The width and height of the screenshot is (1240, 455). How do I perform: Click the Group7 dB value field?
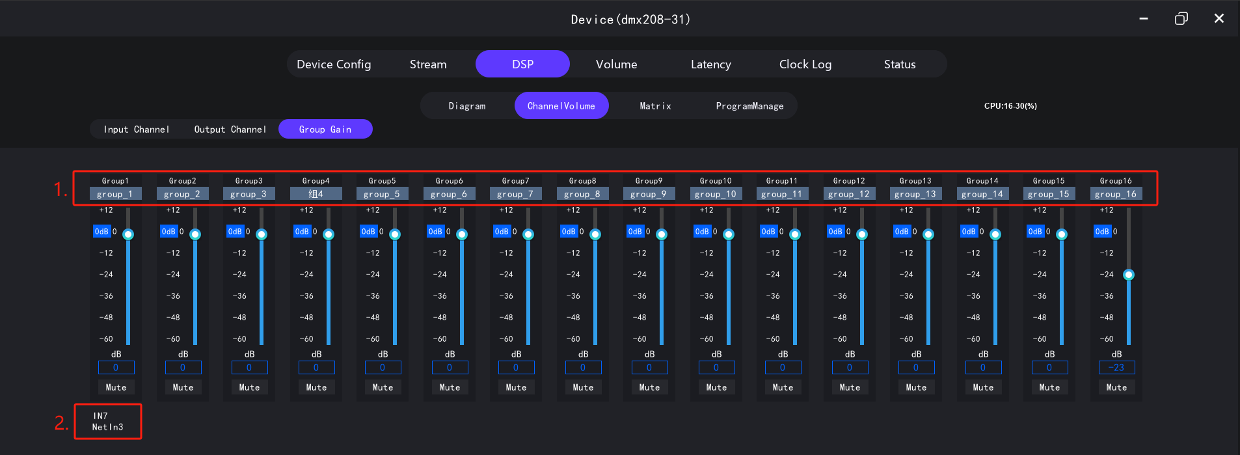coord(517,368)
